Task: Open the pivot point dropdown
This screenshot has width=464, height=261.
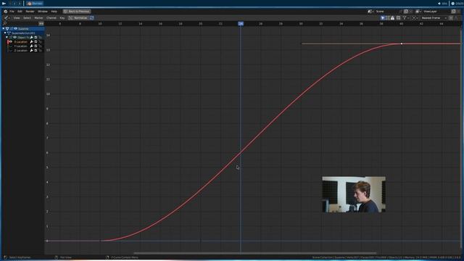Action: (415, 17)
